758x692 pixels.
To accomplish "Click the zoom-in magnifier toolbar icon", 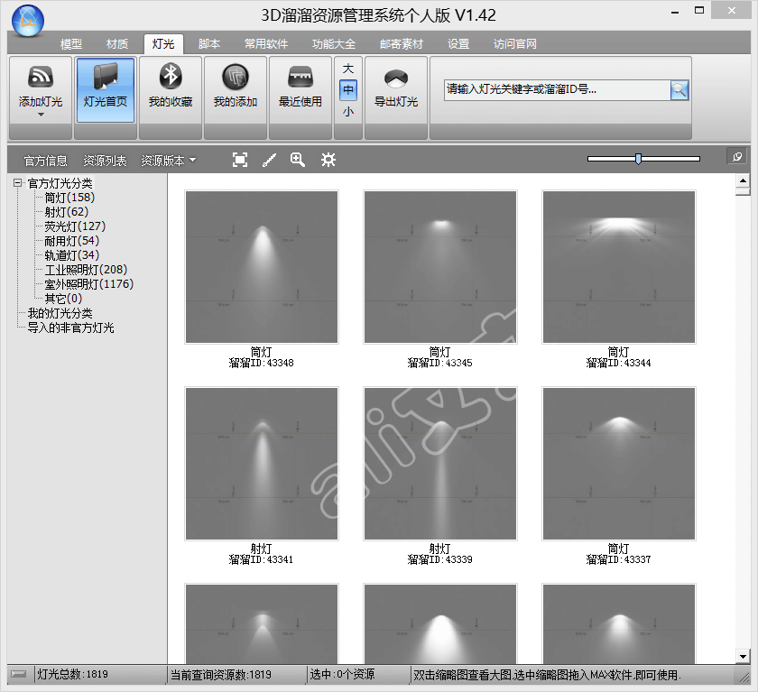I will pyautogui.click(x=298, y=160).
